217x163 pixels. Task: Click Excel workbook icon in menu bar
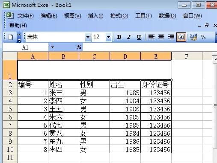[10, 15]
